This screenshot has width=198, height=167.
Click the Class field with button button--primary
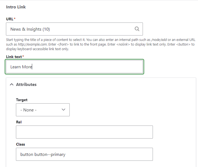tap(84, 154)
